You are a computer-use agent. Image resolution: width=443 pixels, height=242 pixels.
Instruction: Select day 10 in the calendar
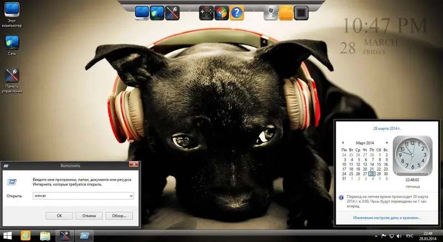point(344,165)
